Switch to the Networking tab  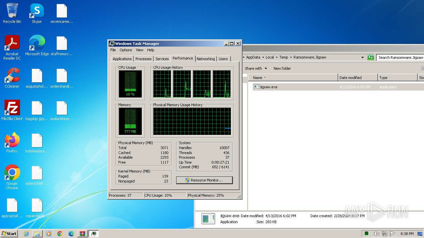[x=206, y=59]
